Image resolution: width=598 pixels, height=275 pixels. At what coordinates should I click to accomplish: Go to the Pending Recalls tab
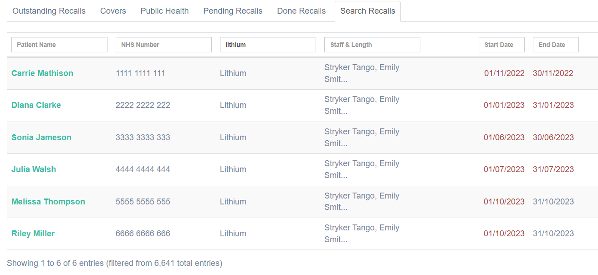pos(233,11)
